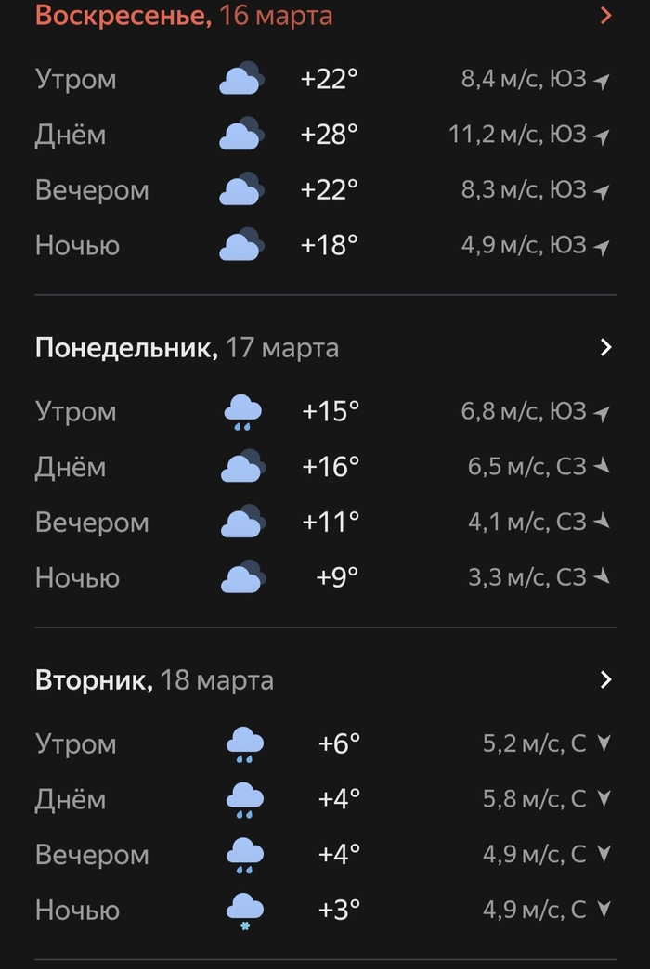
Task: Tap rain icon next to Tuesday morning +6°
Action: coord(245,744)
